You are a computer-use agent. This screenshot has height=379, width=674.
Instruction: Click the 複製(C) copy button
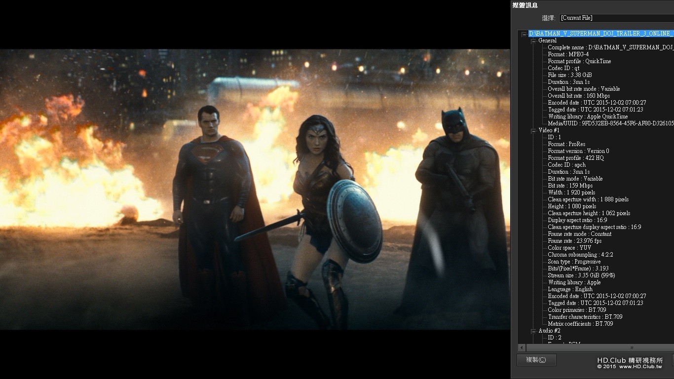(536, 360)
